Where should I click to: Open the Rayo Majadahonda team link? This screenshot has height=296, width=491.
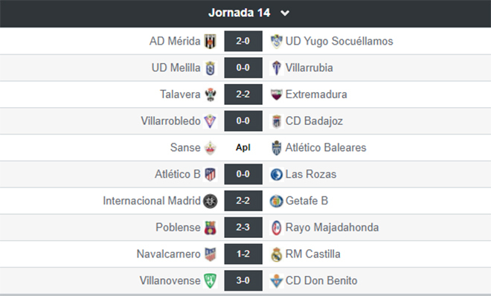point(332,228)
